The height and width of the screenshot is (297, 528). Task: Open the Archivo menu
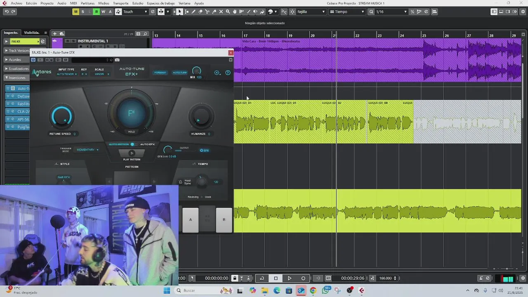16,3
